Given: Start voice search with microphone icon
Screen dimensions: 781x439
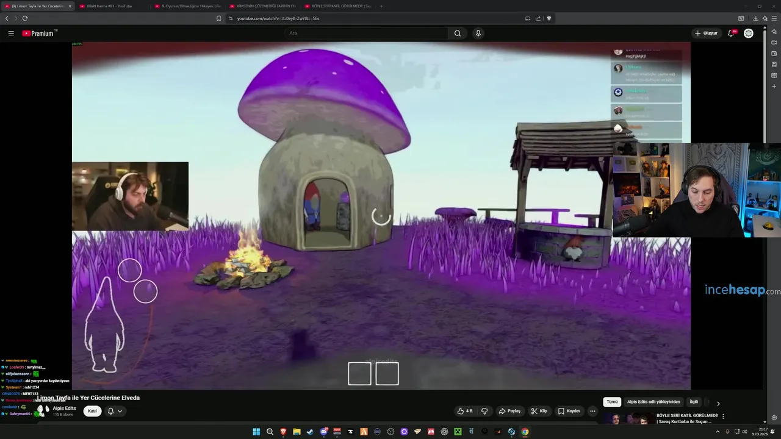Looking at the screenshot, I should 478,34.
